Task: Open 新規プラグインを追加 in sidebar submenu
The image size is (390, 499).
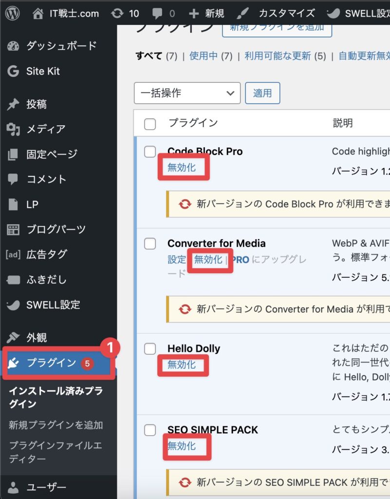Action: tap(56, 425)
